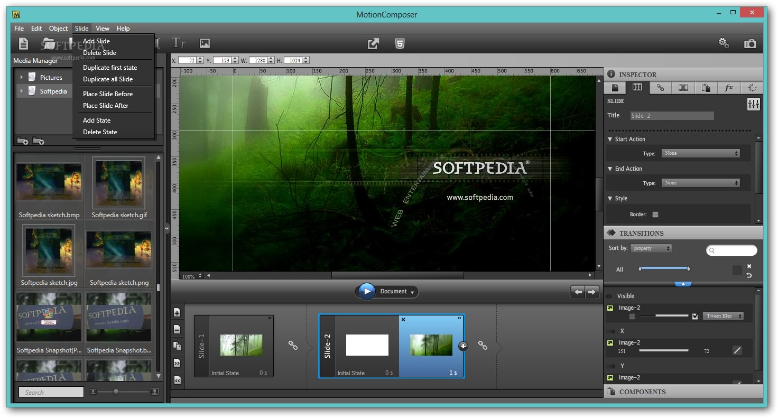Switch to the fx tab in Inspector
The height and width of the screenshot is (418, 778).
point(729,88)
